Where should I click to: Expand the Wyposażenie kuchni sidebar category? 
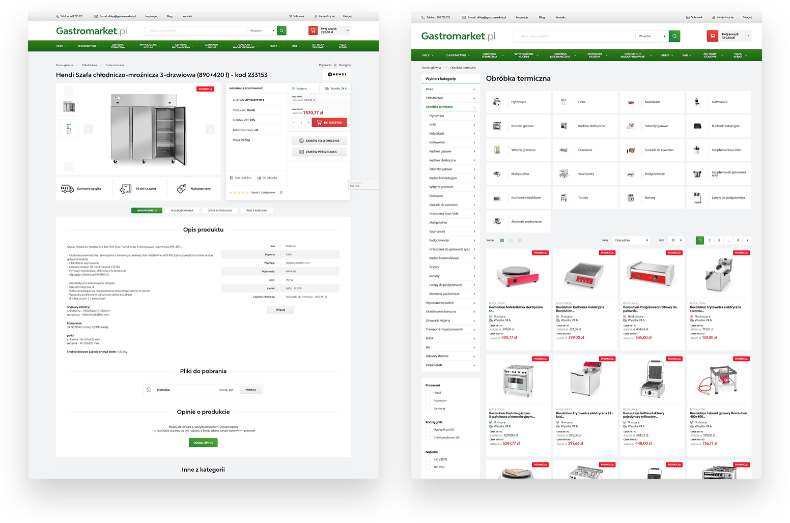tap(474, 303)
